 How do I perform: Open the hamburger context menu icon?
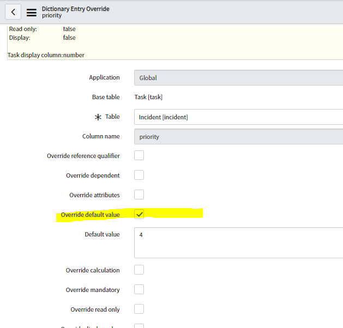[x=32, y=12]
